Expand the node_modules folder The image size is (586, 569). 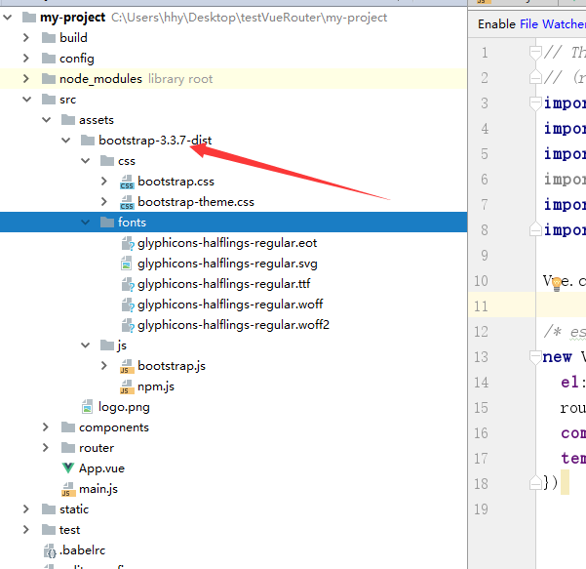tap(25, 78)
